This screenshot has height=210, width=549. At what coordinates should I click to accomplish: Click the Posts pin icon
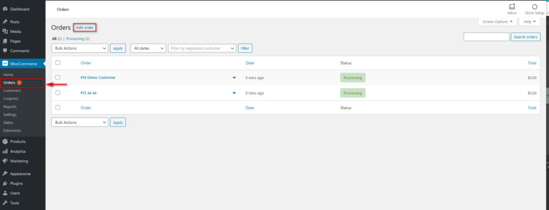(5, 21)
